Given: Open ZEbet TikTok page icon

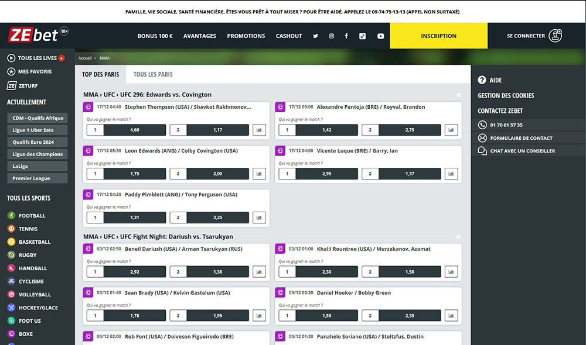Looking at the screenshot, I should (363, 36).
